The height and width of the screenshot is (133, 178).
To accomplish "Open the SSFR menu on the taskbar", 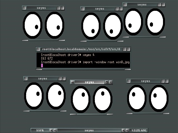I will pos(40,130).
